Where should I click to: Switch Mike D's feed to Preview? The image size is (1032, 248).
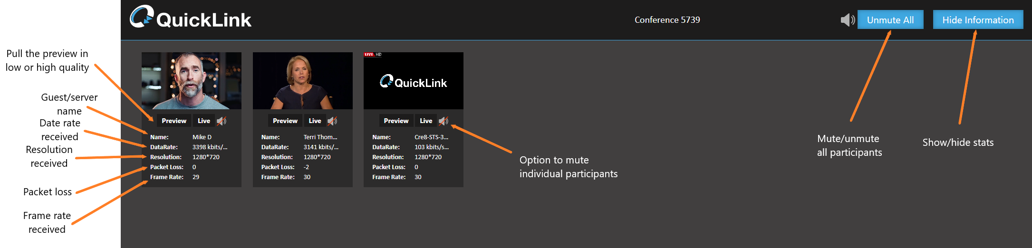174,121
